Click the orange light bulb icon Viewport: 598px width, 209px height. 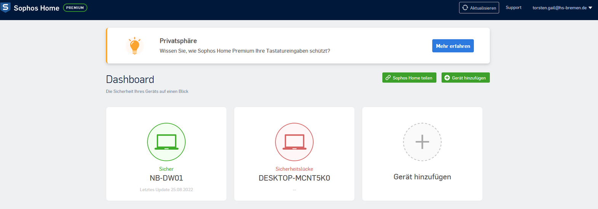click(134, 46)
